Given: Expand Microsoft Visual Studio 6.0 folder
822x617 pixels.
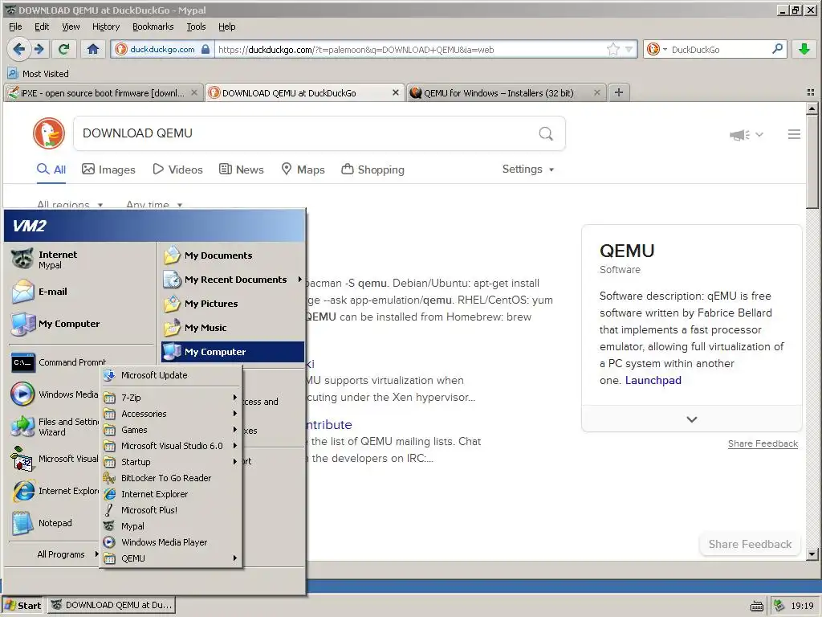Looking at the screenshot, I should click(172, 446).
